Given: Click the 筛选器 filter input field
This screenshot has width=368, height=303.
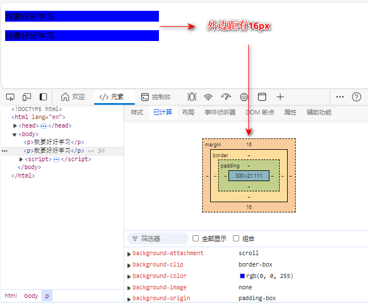Looking at the screenshot, I should pos(158,239).
